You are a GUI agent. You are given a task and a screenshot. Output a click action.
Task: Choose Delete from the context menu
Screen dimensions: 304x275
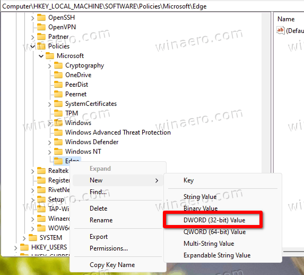click(118, 209)
